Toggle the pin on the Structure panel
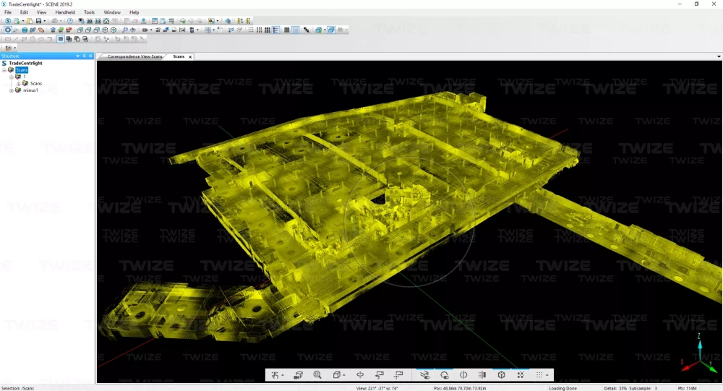723x391 pixels. pyautogui.click(x=84, y=56)
